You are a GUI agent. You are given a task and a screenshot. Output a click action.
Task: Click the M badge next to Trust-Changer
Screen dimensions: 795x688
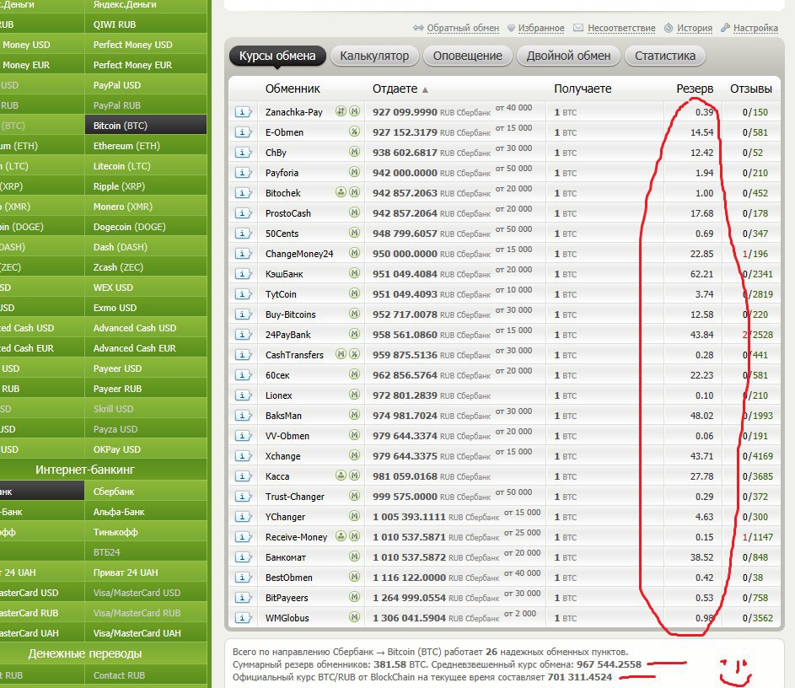tap(354, 495)
